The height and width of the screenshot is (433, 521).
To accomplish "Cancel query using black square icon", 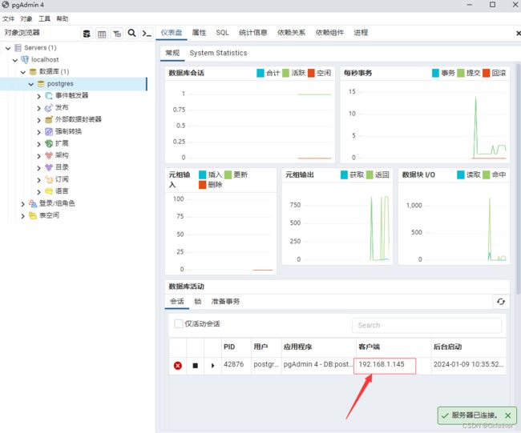I will (x=196, y=366).
